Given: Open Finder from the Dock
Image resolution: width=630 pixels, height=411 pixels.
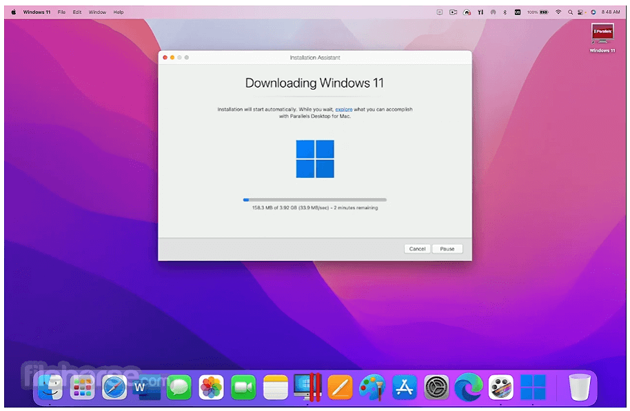Looking at the screenshot, I should [x=50, y=388].
